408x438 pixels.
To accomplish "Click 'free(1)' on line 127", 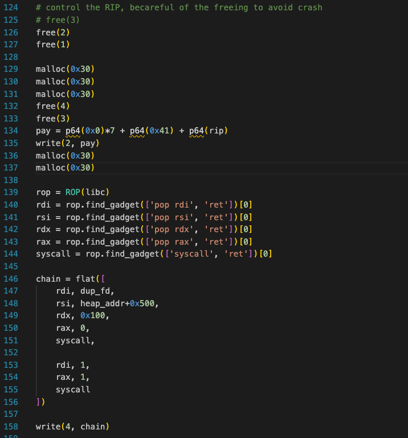I will click(x=53, y=44).
